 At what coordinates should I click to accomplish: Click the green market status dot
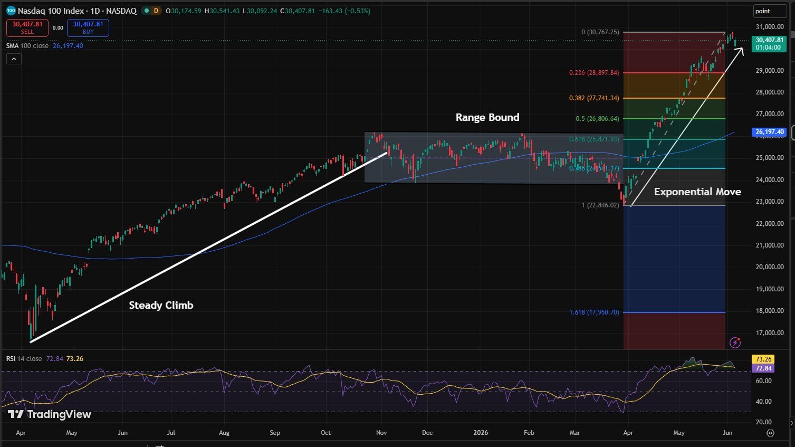click(x=146, y=11)
